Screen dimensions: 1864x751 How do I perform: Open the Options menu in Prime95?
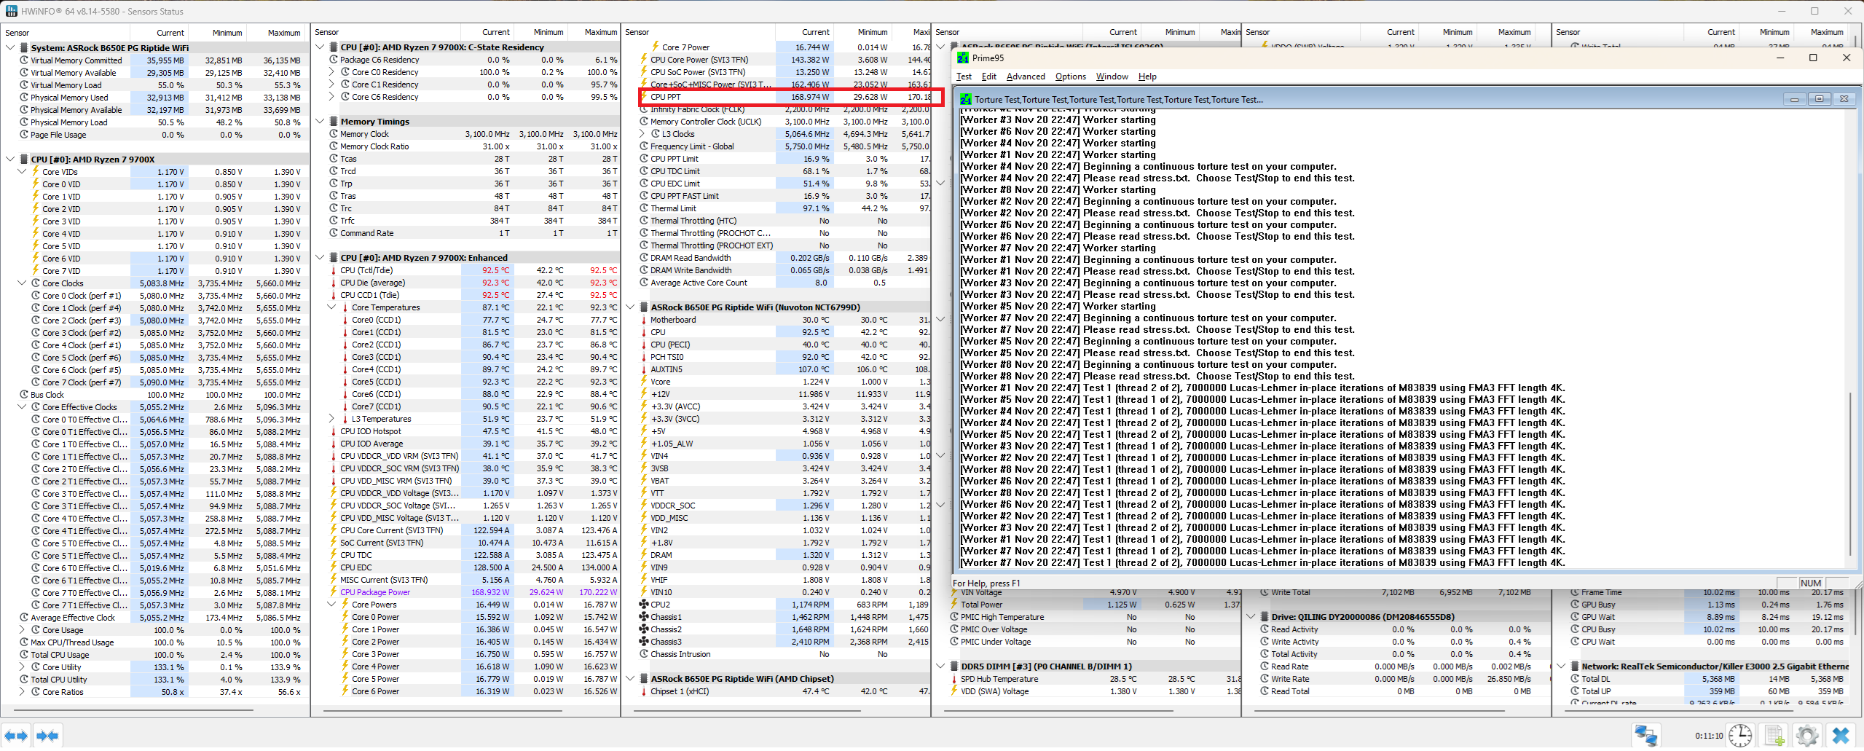click(1070, 76)
